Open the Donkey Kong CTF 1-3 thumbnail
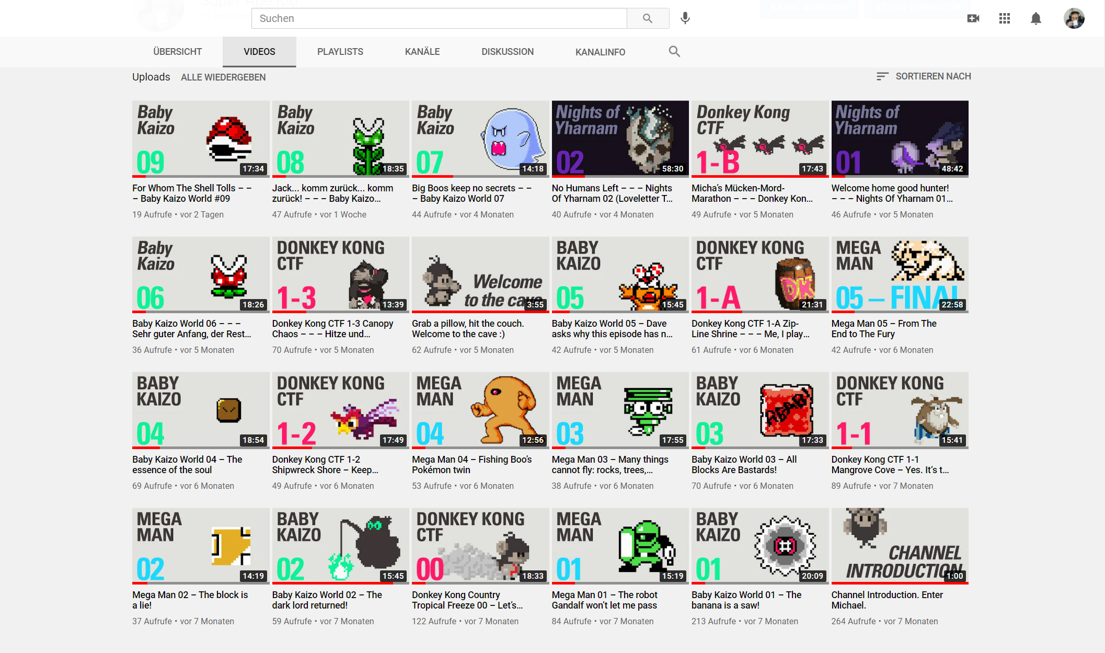This screenshot has height=653, width=1105. [340, 274]
